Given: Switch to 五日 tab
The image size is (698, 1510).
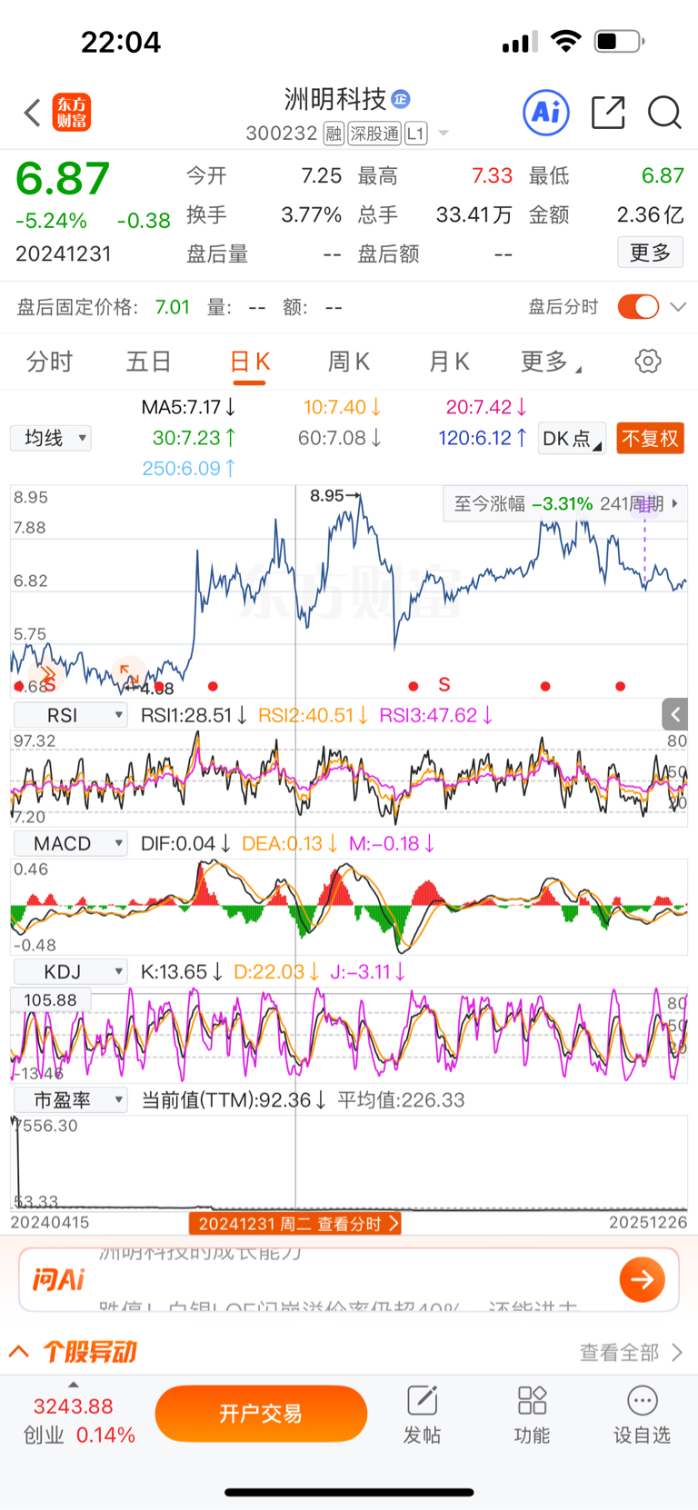Looking at the screenshot, I should [148, 362].
